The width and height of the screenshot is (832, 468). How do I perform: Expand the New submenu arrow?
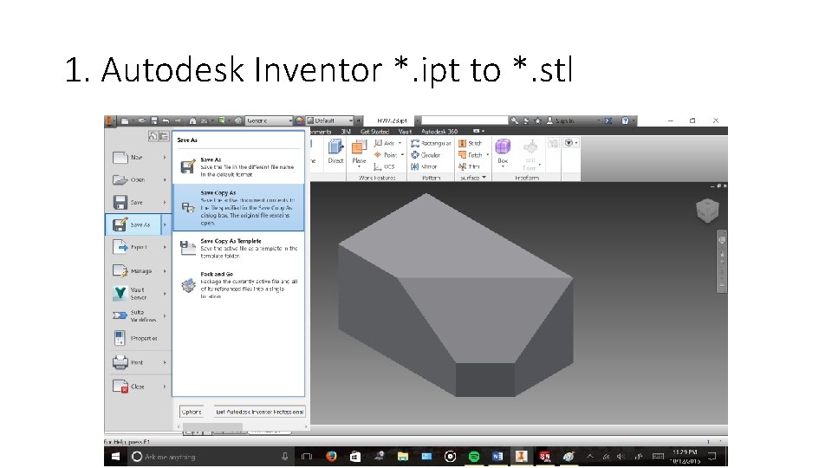pyautogui.click(x=165, y=158)
